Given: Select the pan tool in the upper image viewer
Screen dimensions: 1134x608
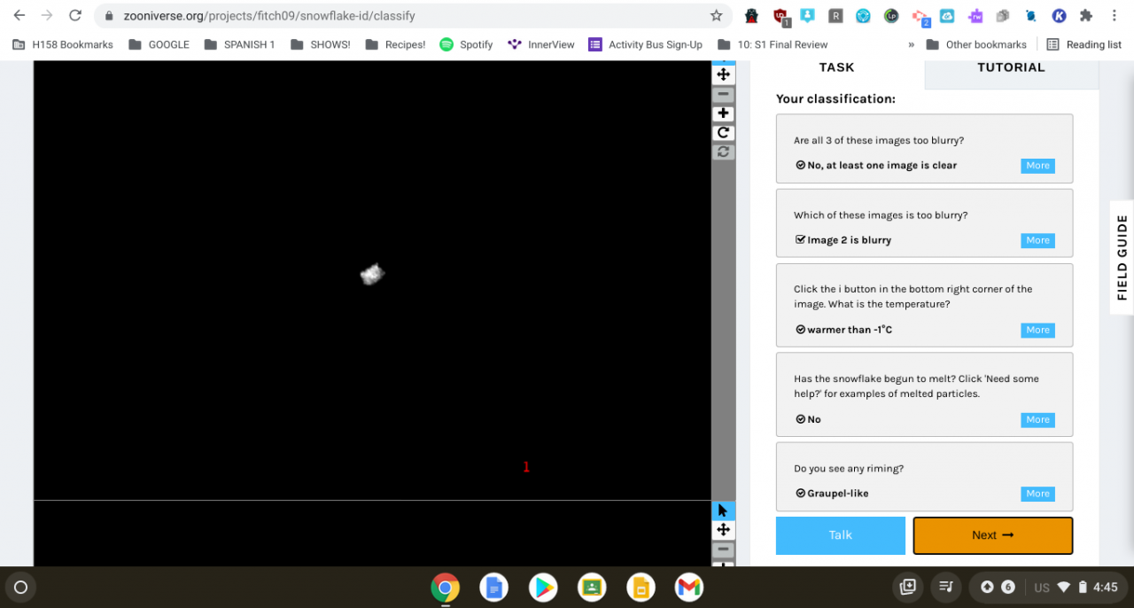Looking at the screenshot, I should [724, 74].
